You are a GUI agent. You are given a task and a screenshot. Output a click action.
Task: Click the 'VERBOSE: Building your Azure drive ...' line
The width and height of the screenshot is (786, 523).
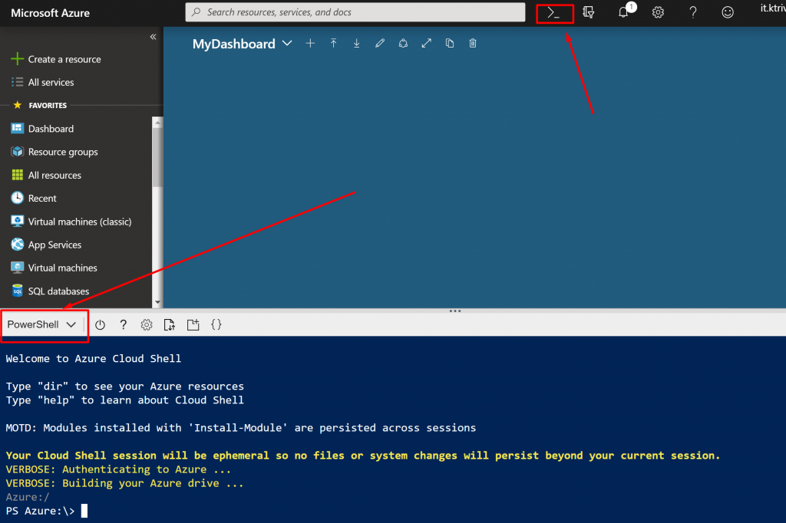124,483
